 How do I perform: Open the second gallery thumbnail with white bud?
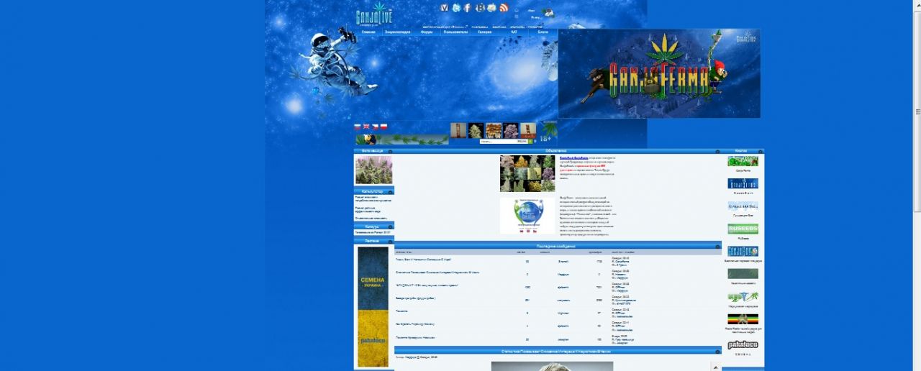(476, 130)
